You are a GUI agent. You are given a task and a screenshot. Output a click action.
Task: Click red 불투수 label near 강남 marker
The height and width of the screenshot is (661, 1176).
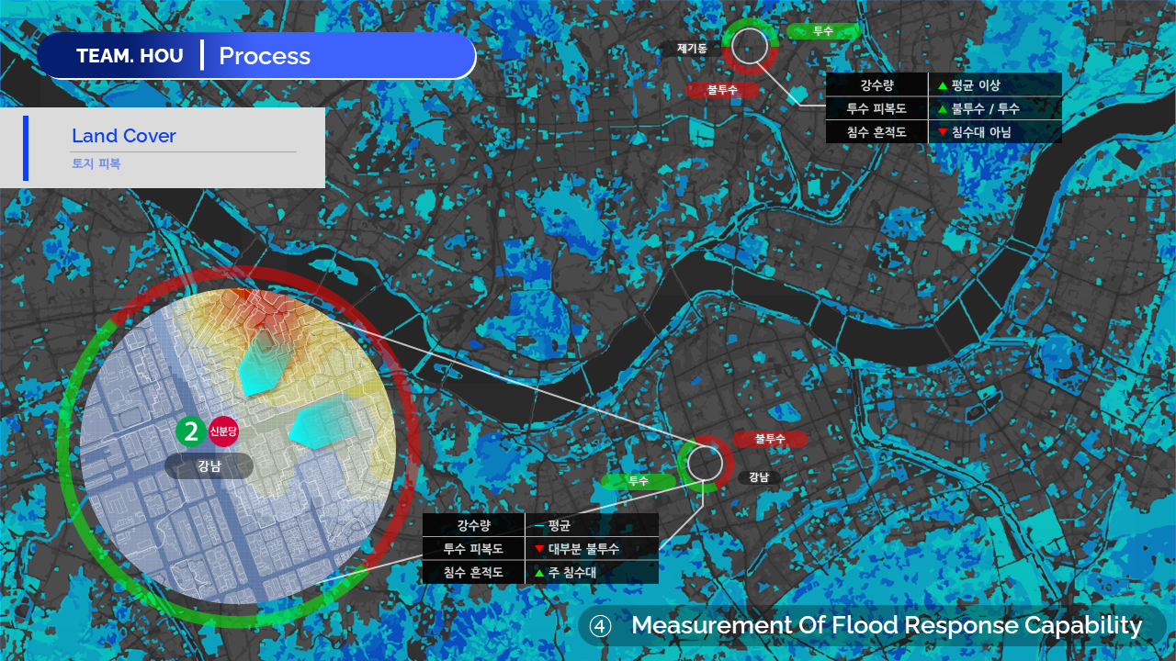pyautogui.click(x=770, y=439)
